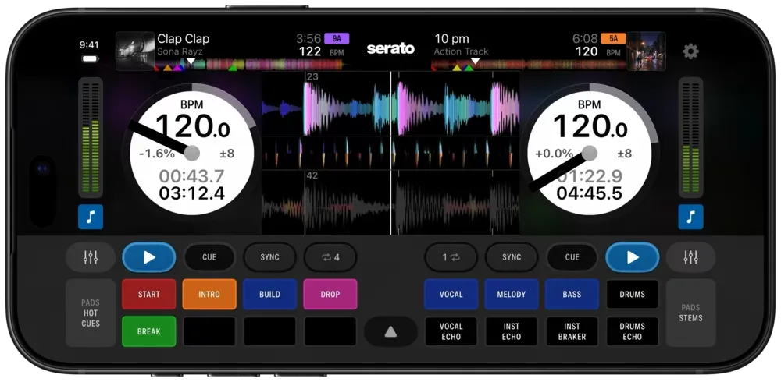Tap the left deck 03:12.4 remaining time
781x382 pixels.
point(192,193)
